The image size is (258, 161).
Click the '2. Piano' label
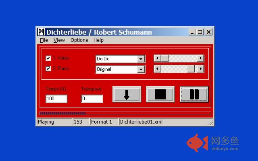click(x=61, y=68)
